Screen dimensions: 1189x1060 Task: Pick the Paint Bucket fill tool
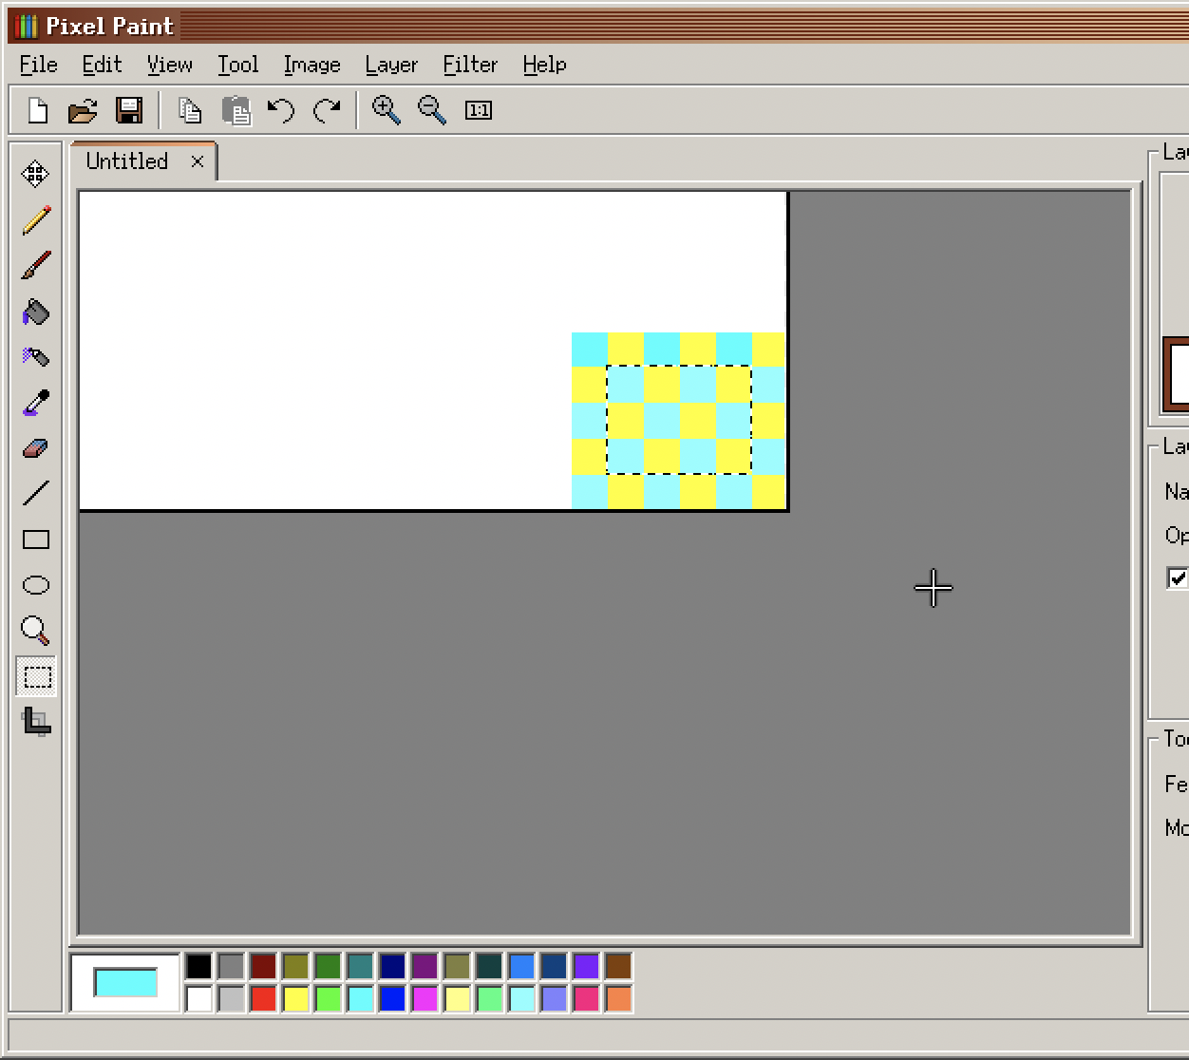[35, 312]
